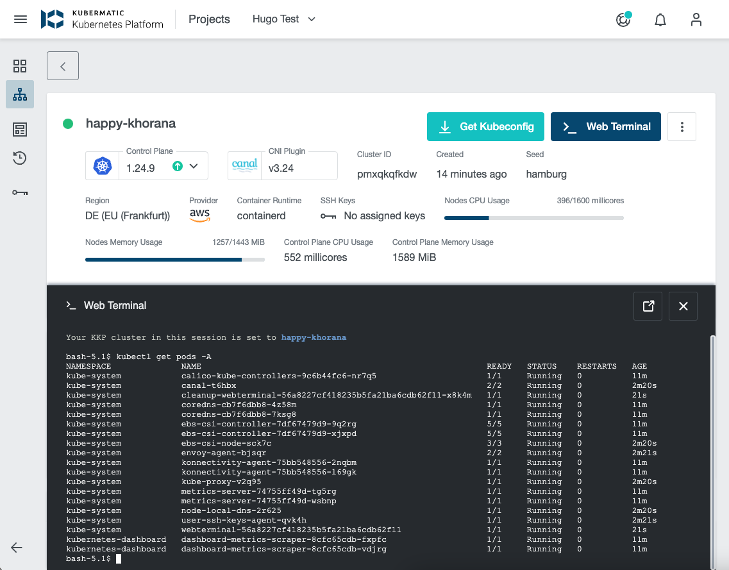Screen dimensions: 729x570
Task: Trigger the control plane upgrade arrow icon
Action: coord(177,165)
